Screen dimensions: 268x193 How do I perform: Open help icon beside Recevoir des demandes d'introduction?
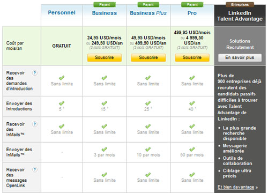[x=35, y=73]
